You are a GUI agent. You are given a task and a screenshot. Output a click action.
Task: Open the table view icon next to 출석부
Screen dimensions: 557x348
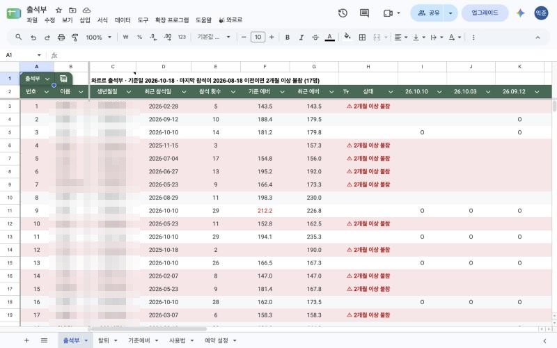tap(63, 79)
